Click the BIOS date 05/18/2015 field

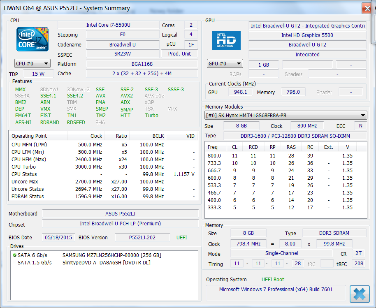tap(58, 238)
